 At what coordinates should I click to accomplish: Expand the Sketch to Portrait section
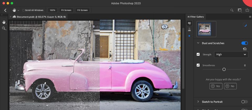pos(198,102)
